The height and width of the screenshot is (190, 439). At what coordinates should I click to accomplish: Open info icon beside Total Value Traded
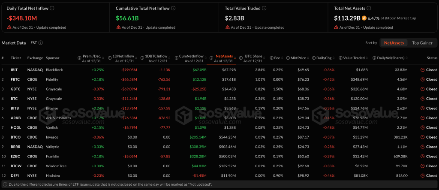tap(264, 8)
